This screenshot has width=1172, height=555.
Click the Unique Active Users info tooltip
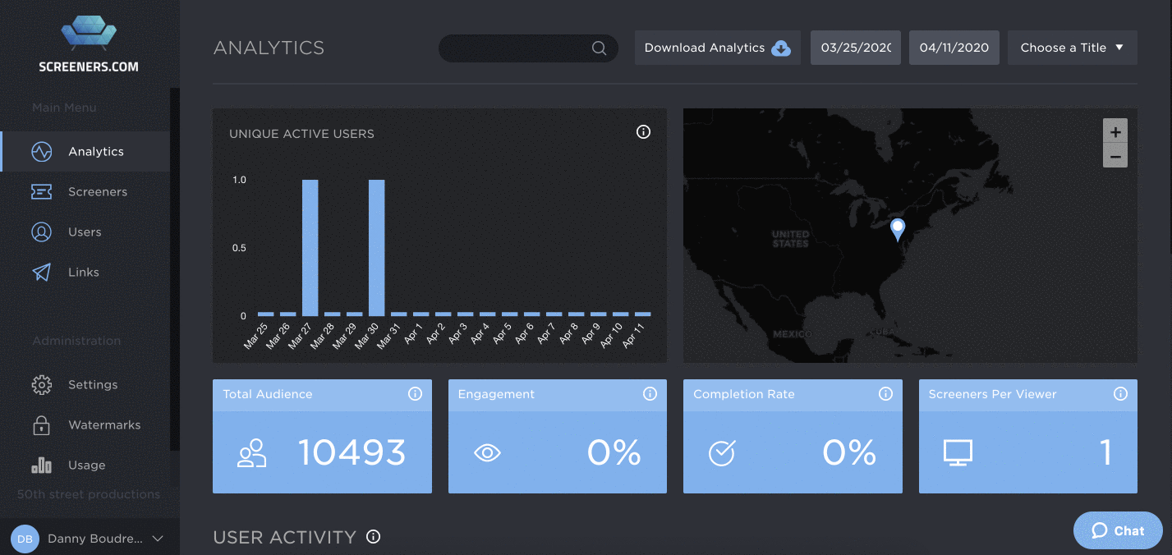(643, 131)
